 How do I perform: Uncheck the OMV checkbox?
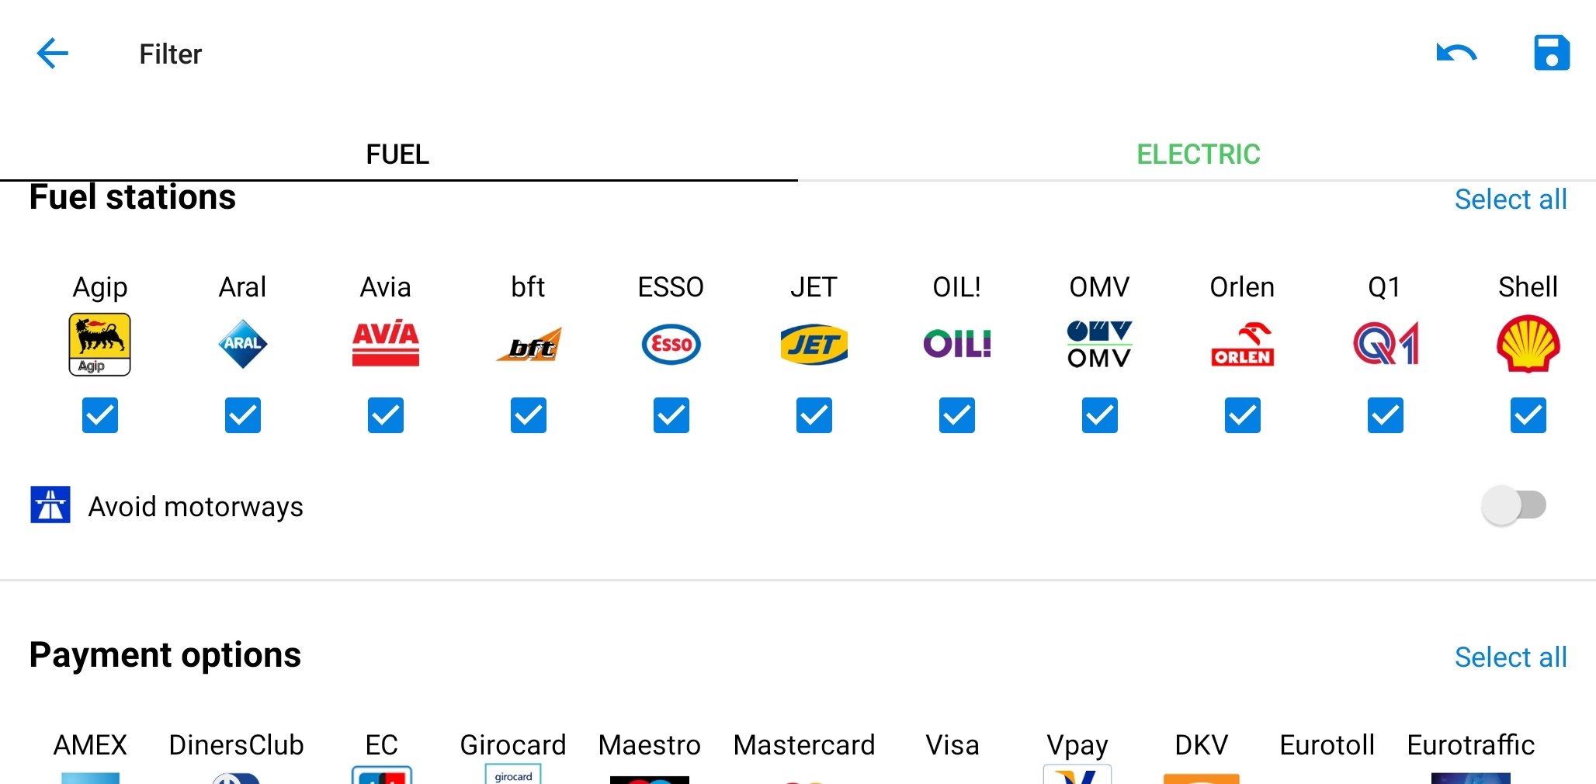(1099, 415)
